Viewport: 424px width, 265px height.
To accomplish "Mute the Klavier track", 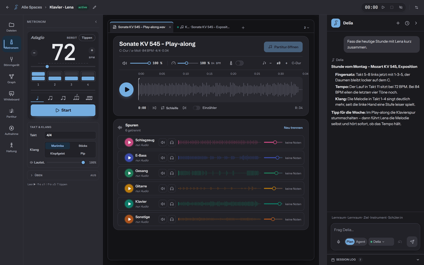I will coord(163,204).
